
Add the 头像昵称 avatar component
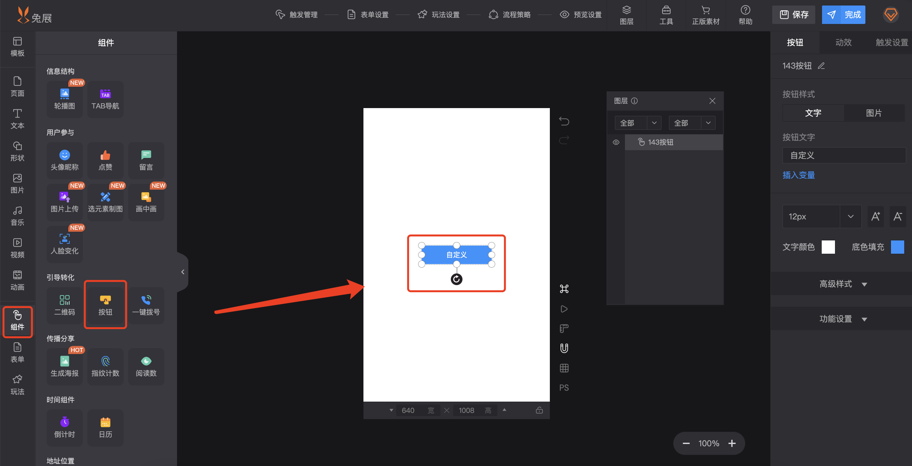pos(64,161)
